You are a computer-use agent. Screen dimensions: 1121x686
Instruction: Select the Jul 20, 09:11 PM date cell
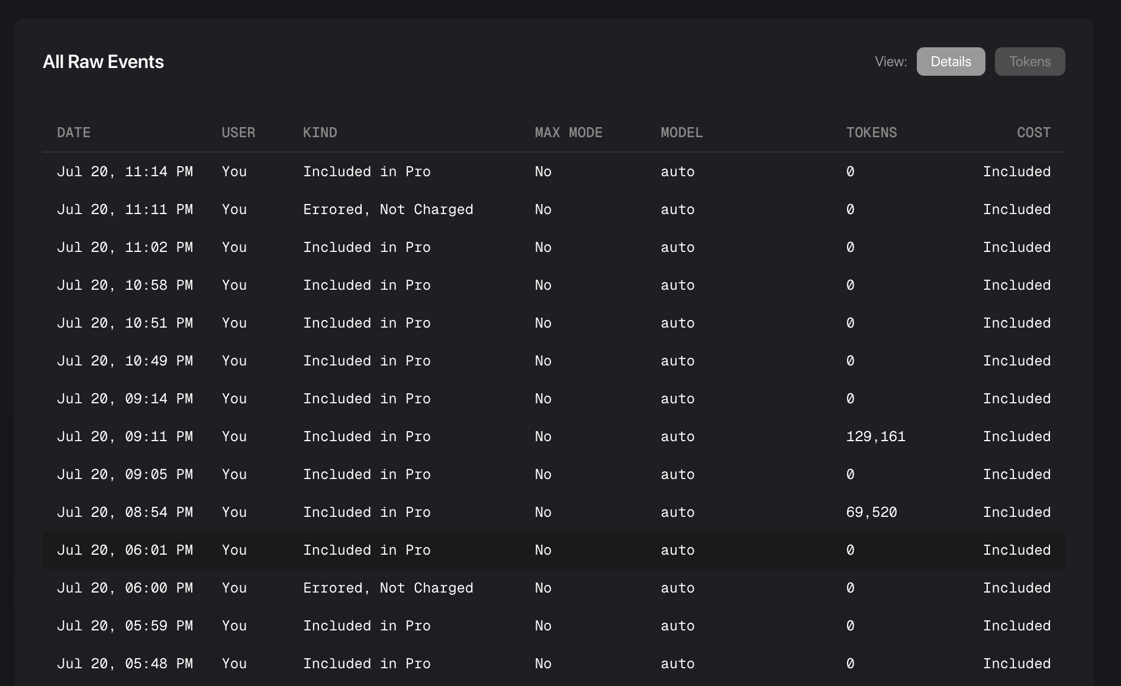[125, 436]
